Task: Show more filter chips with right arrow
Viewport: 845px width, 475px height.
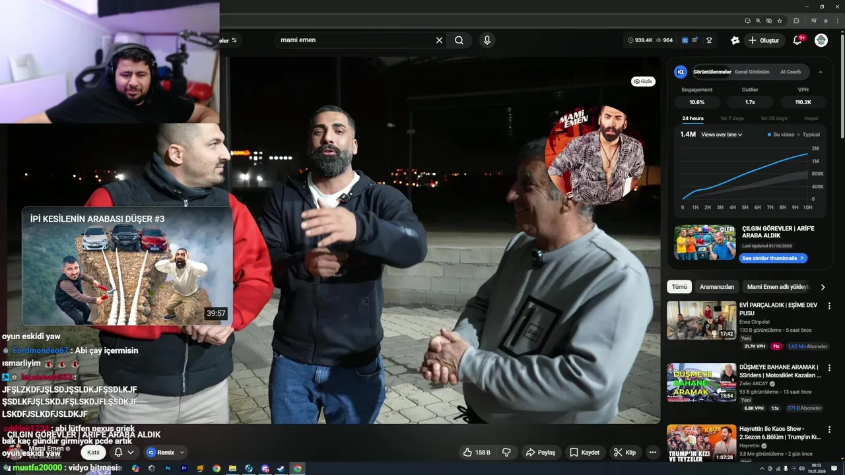Action: point(823,287)
